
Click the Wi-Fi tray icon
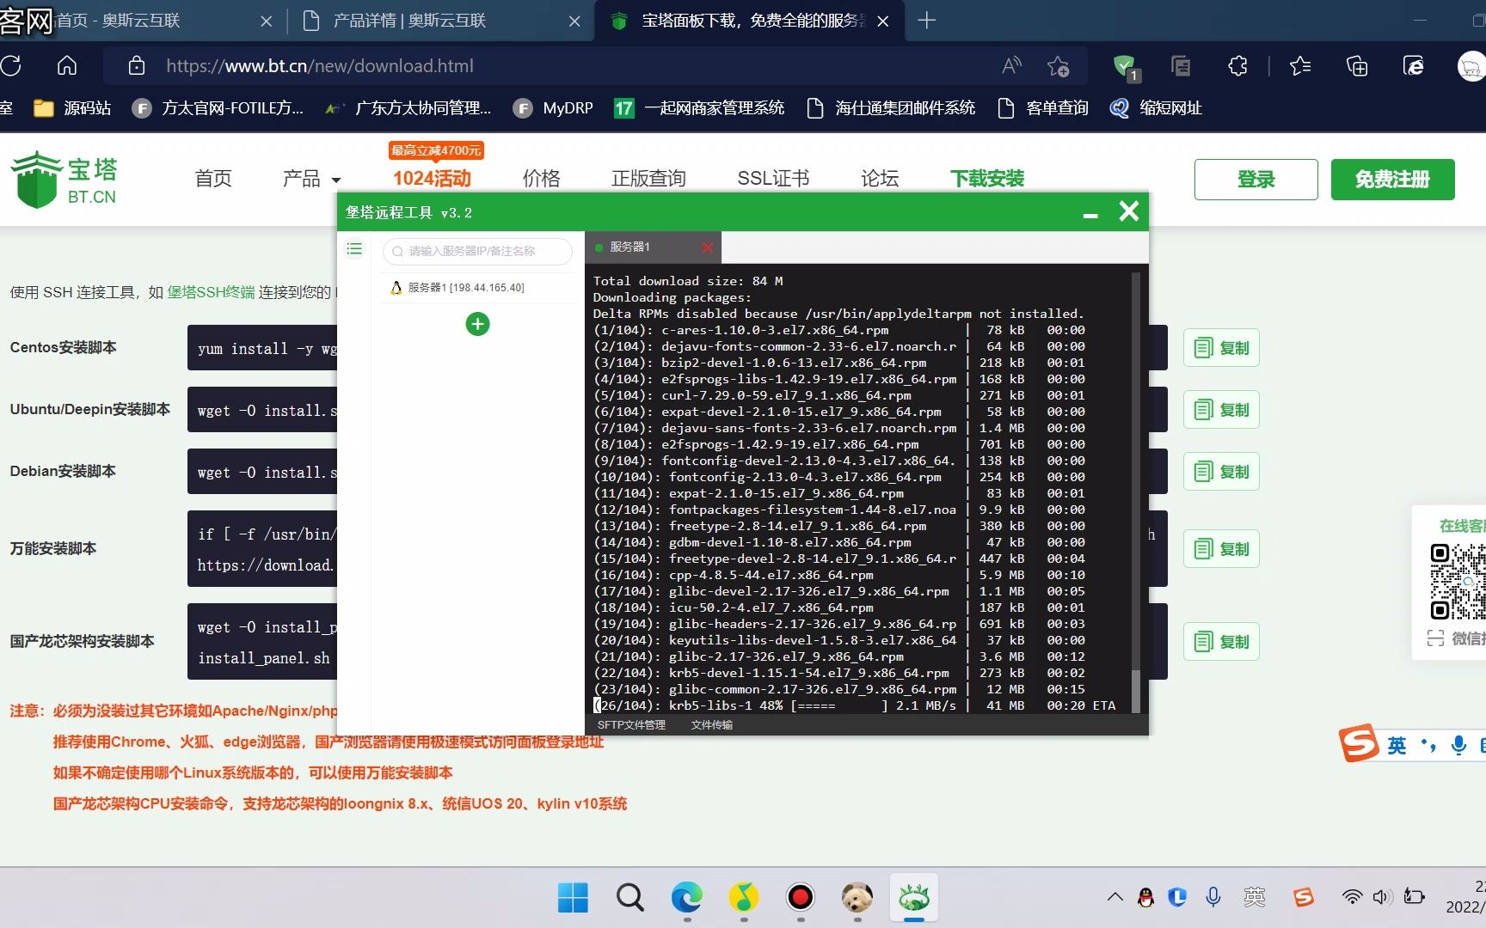(1352, 897)
